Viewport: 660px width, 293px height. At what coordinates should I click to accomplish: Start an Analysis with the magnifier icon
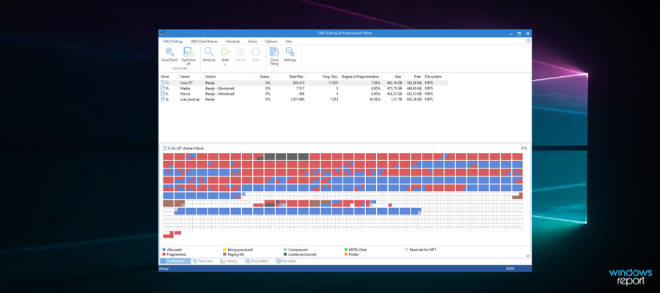pos(209,52)
